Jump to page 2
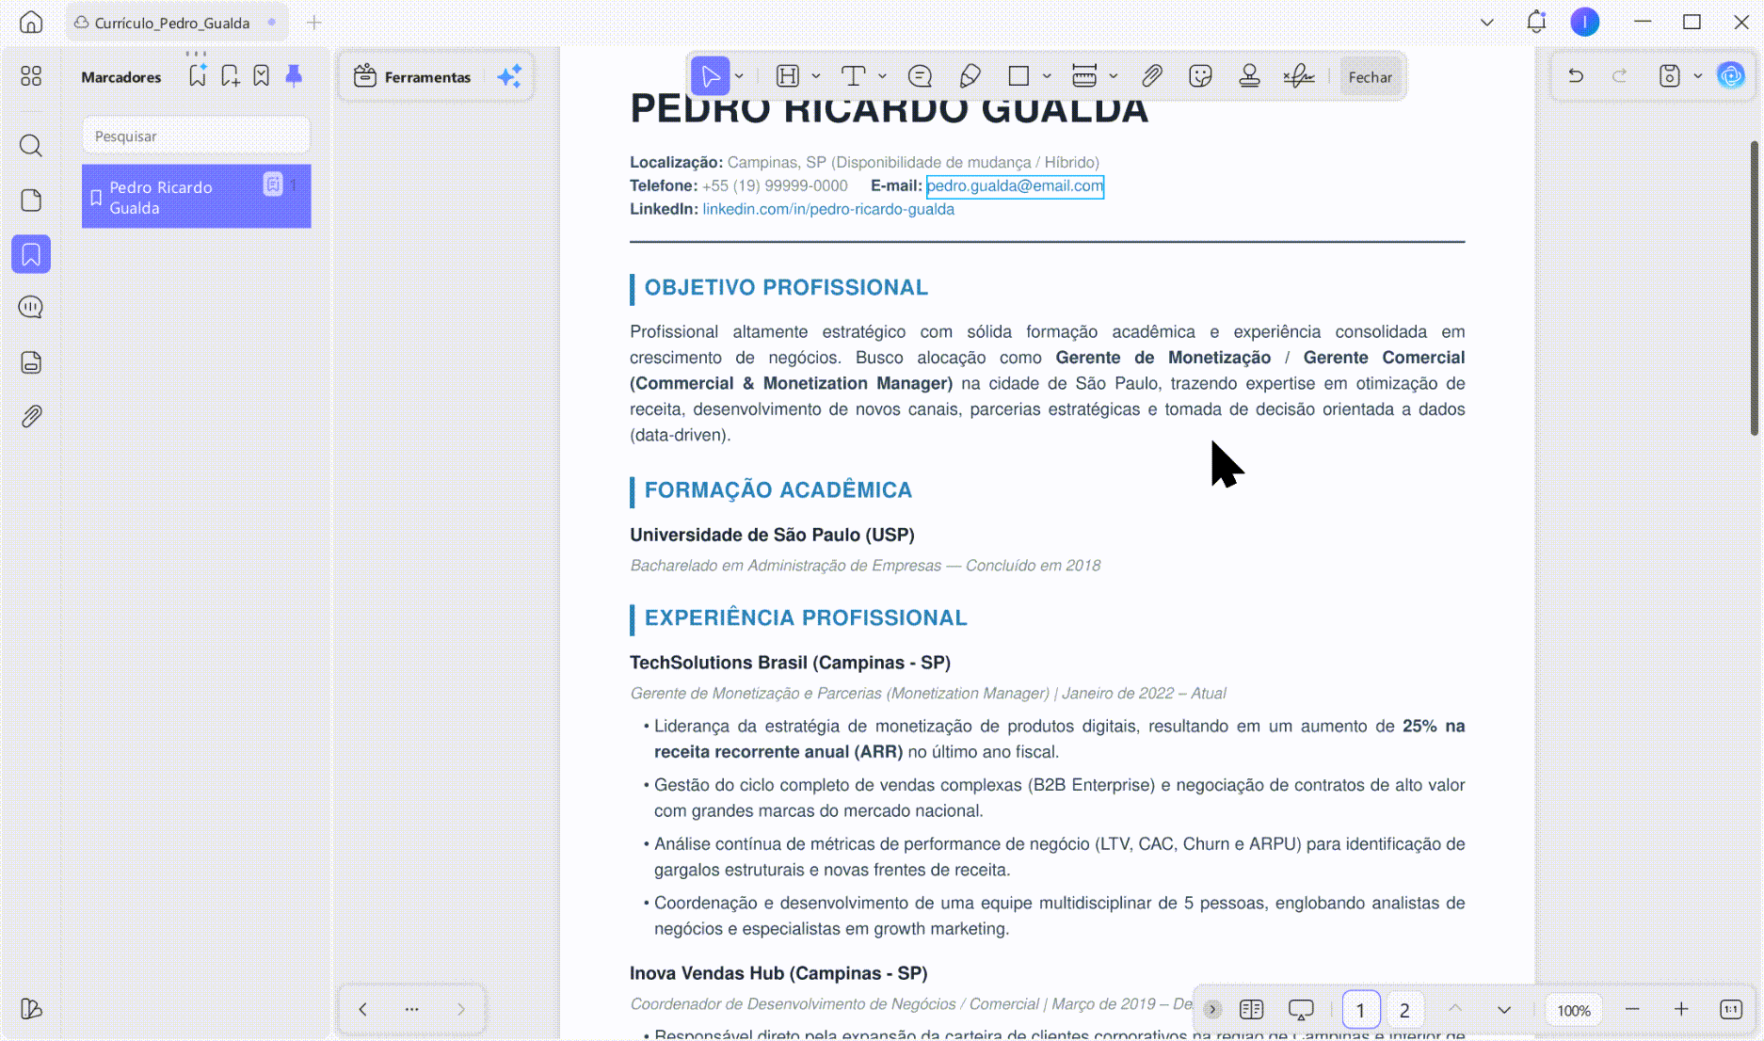1764x1041 pixels. (1404, 1010)
